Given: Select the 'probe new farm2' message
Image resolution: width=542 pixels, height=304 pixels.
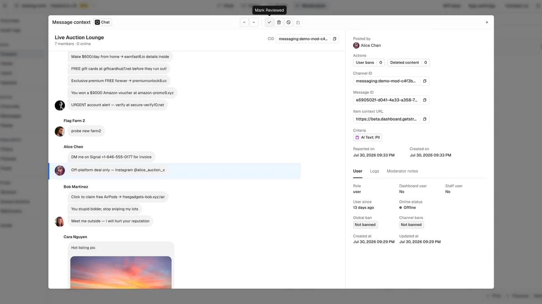Looking at the screenshot, I should tap(86, 131).
